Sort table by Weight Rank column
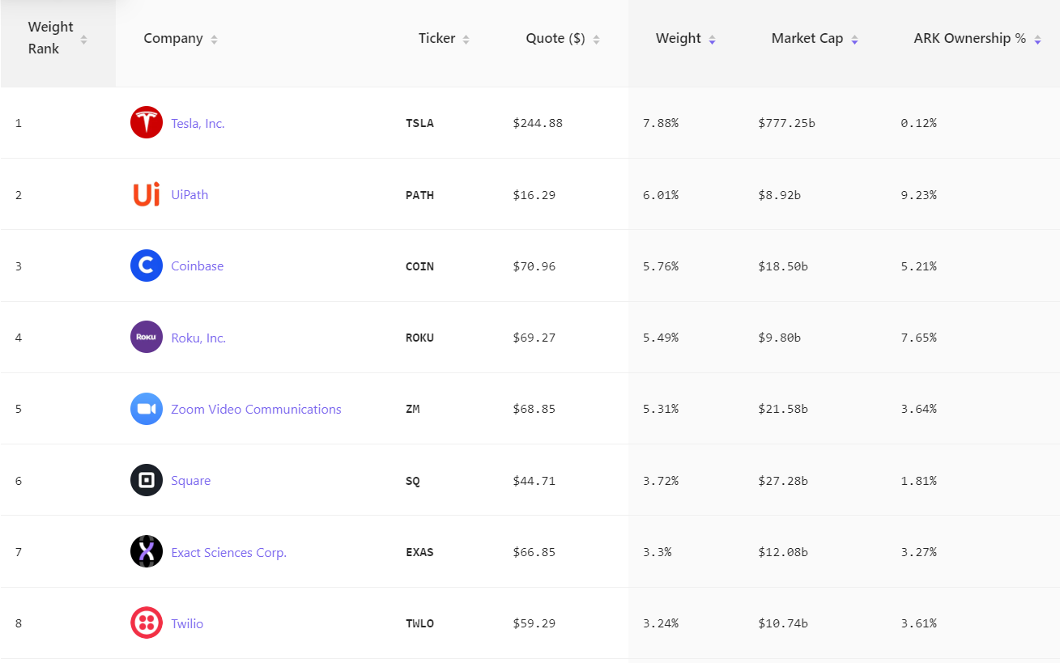 pos(83,39)
